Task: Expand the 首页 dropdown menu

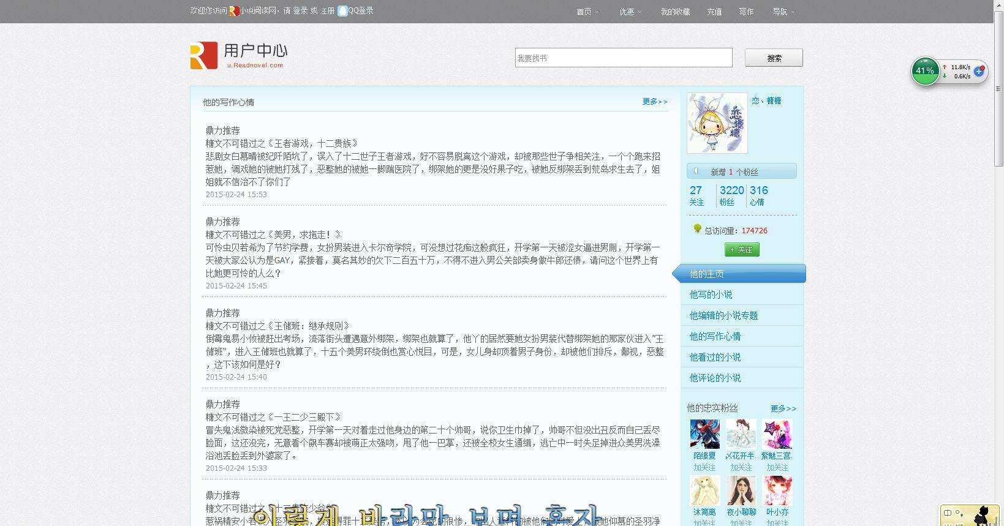Action: [588, 12]
